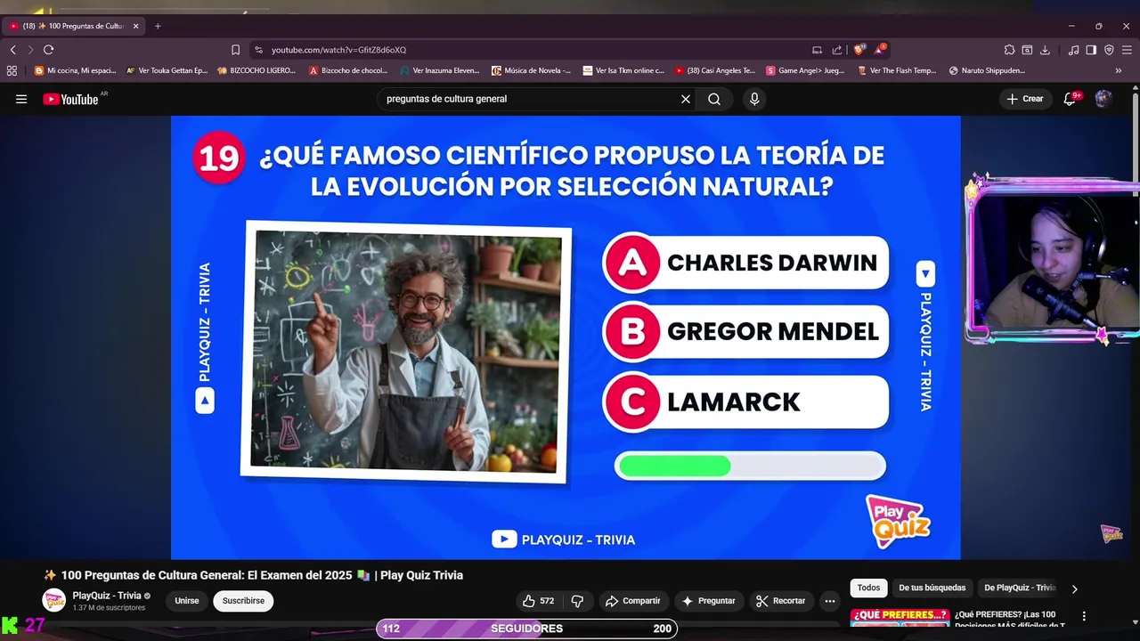Click the Compartir button
This screenshot has width=1140, height=641.
633,601
